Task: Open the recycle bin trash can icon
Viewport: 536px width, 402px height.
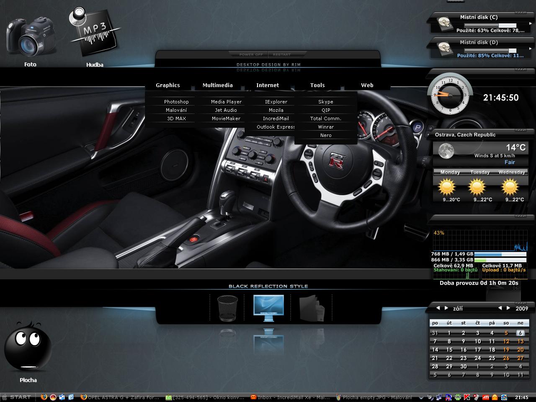Action: (227, 308)
